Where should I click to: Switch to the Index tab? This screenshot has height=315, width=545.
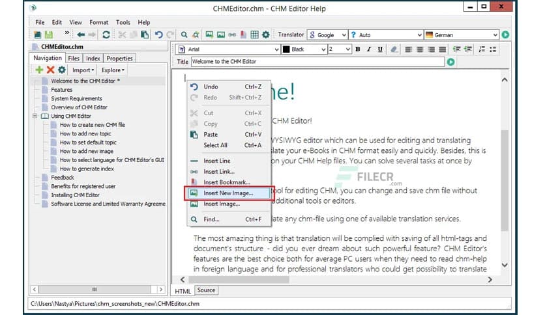(93, 59)
